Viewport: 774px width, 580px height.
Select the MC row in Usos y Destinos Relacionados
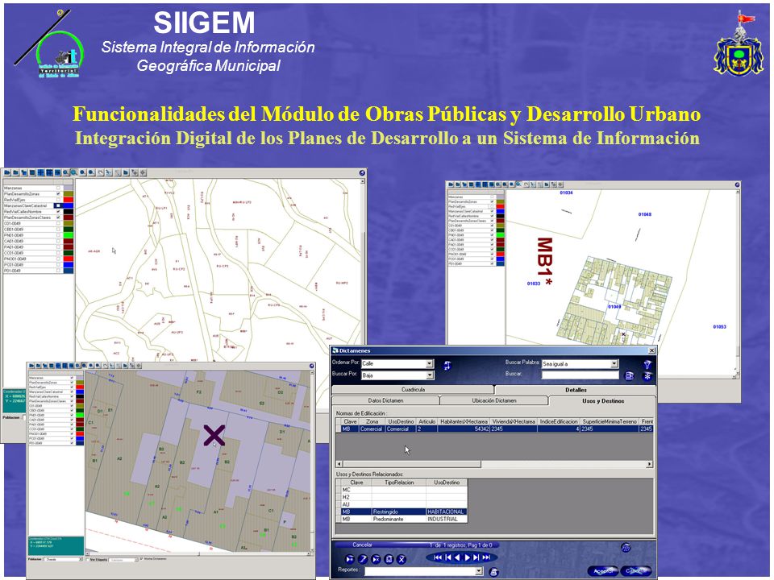click(x=403, y=490)
